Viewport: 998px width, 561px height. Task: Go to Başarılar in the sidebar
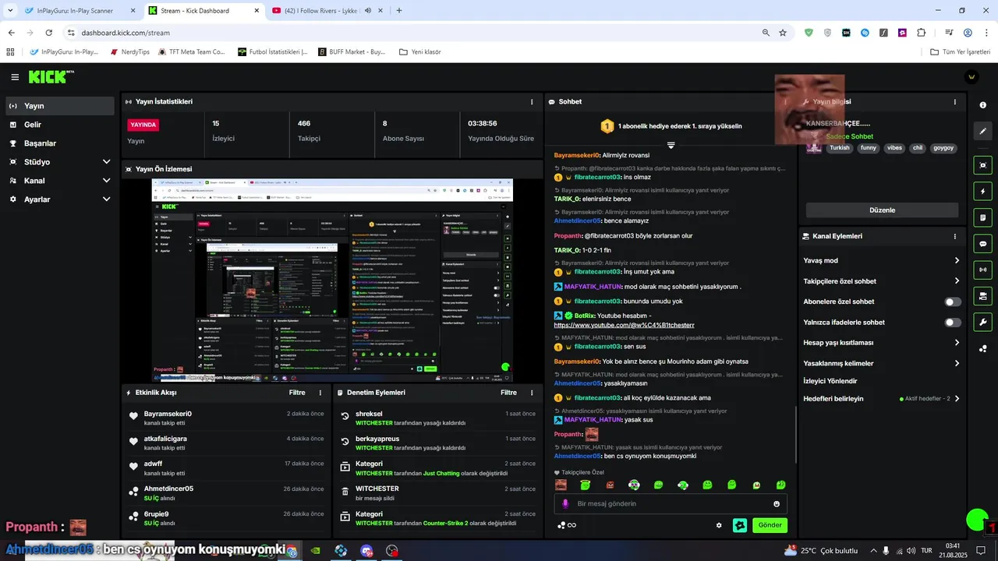tap(59, 143)
